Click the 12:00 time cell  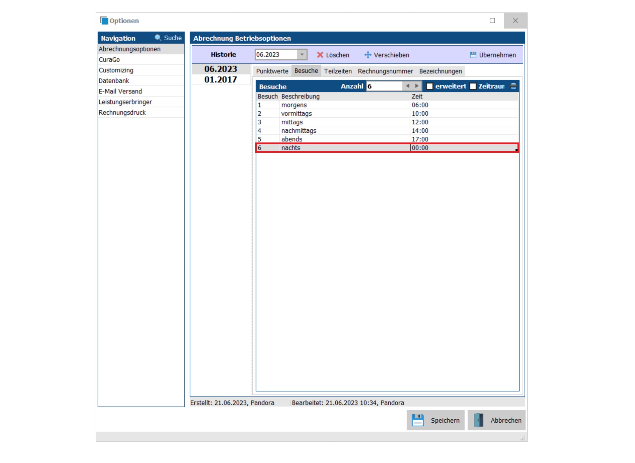point(465,122)
